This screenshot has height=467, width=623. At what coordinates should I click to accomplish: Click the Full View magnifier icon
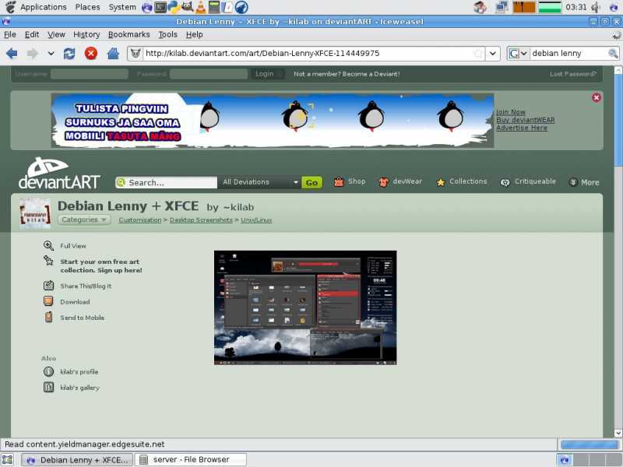pyautogui.click(x=48, y=246)
